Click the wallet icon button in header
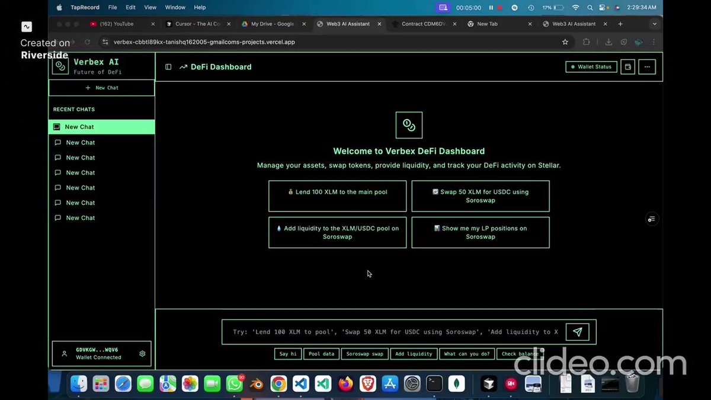 (628, 67)
